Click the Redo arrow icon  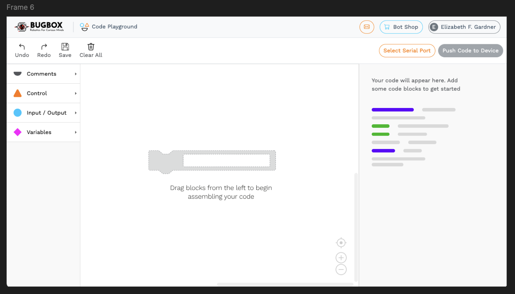44,47
